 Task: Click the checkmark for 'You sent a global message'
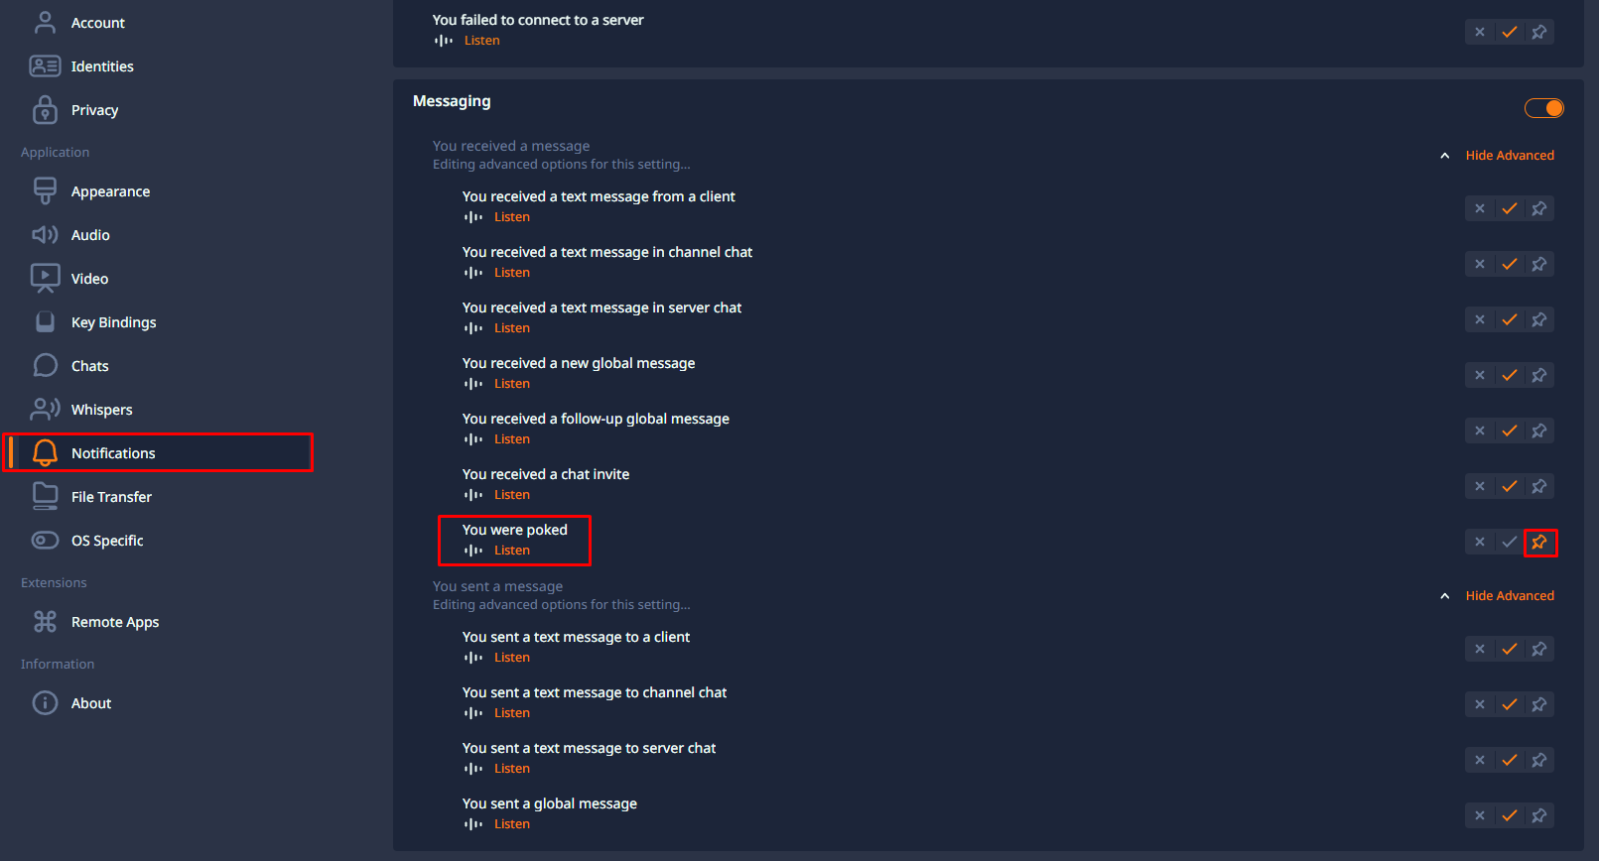pos(1510,815)
